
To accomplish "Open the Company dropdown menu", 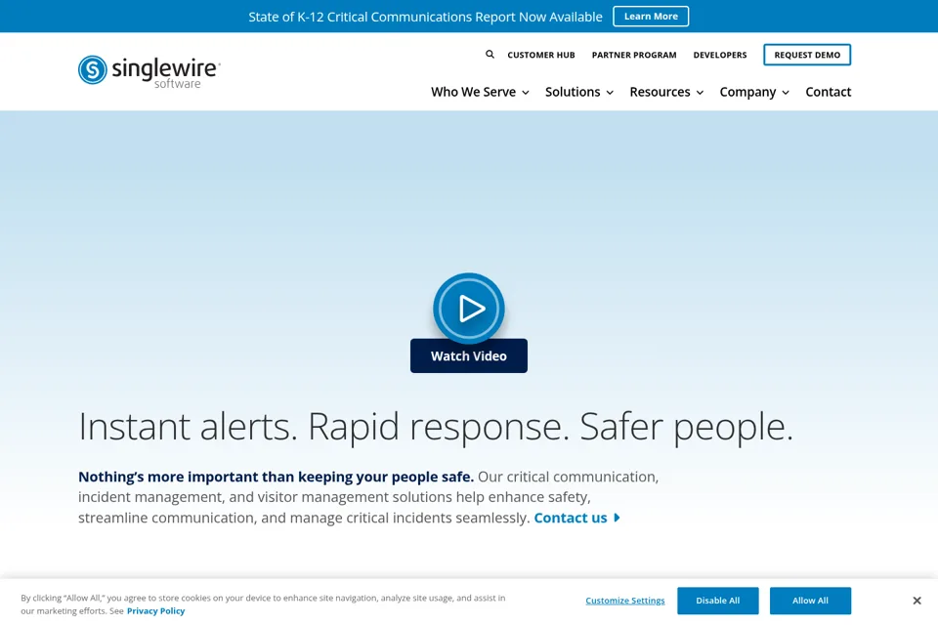I will (754, 92).
